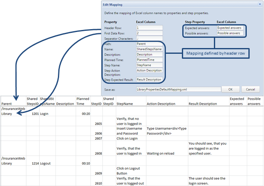Click OK to save the mapping

tap(230, 89)
